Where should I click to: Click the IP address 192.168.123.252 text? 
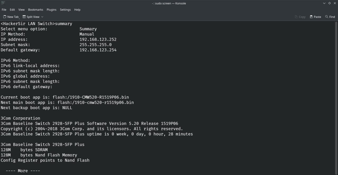[98, 39]
